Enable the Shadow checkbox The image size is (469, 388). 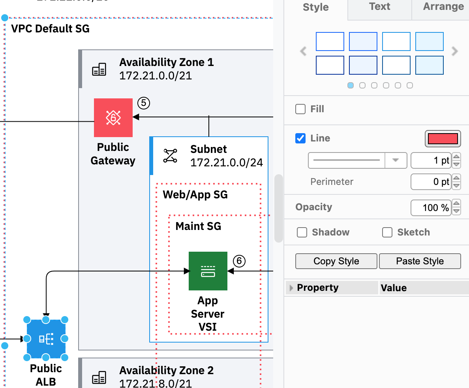coord(302,232)
